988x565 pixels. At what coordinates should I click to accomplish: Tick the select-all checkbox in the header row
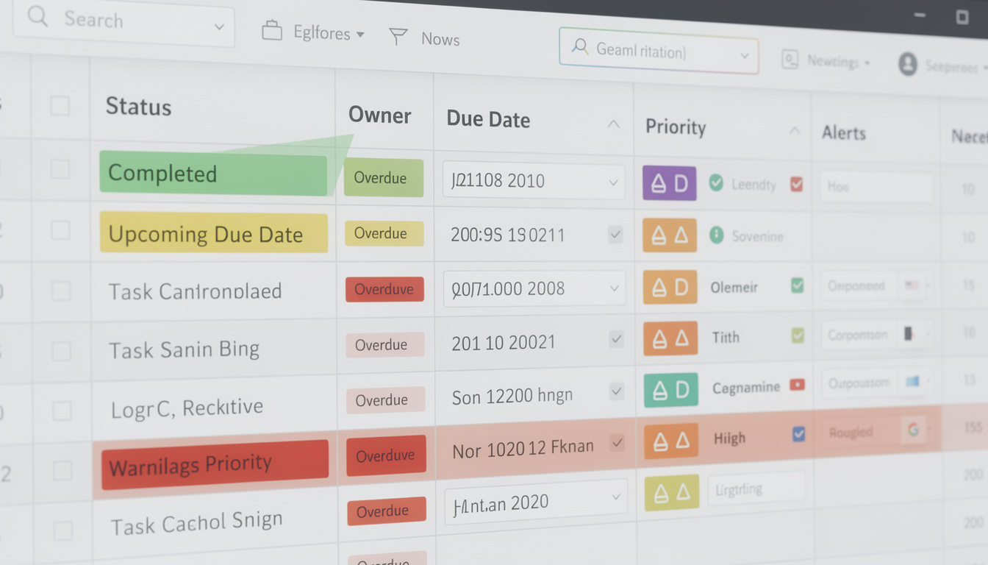(60, 106)
